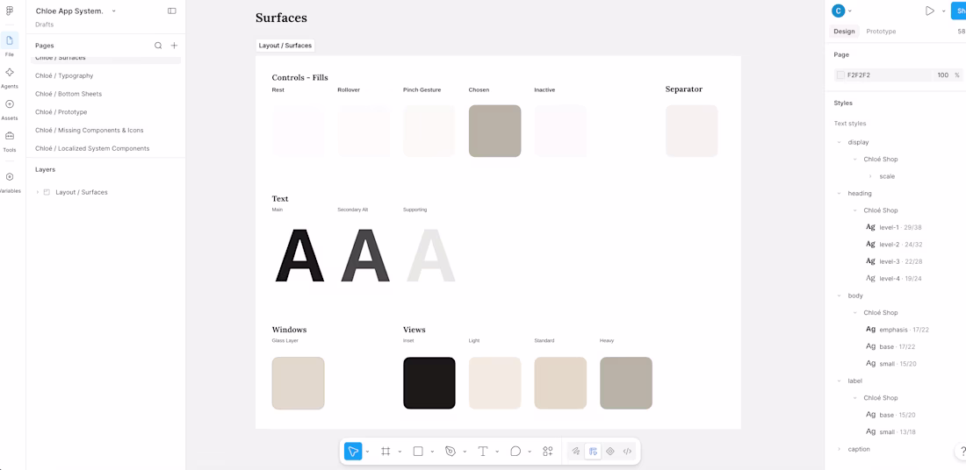Image resolution: width=966 pixels, height=470 pixels.
Task: Open Frame tool options dropdown
Action: (400, 452)
